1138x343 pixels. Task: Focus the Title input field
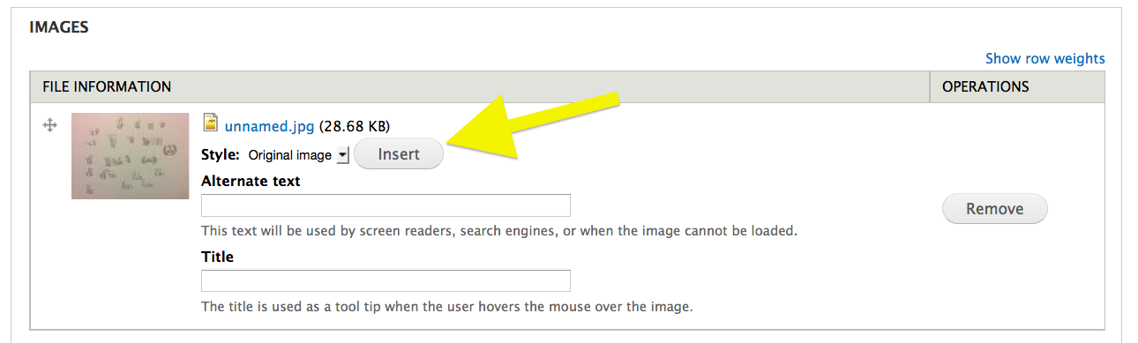click(386, 280)
